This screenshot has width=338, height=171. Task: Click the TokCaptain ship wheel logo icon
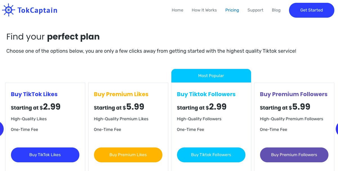(9, 10)
